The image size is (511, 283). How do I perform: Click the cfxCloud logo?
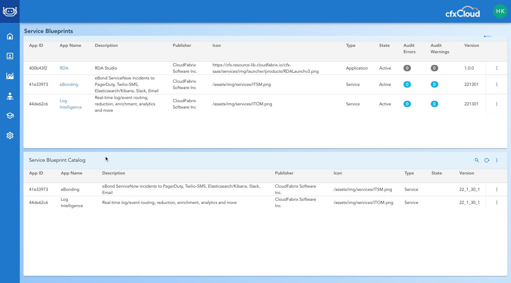click(463, 12)
